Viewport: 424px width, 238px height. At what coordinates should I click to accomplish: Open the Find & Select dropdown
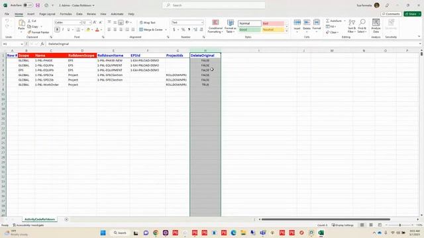point(362,26)
